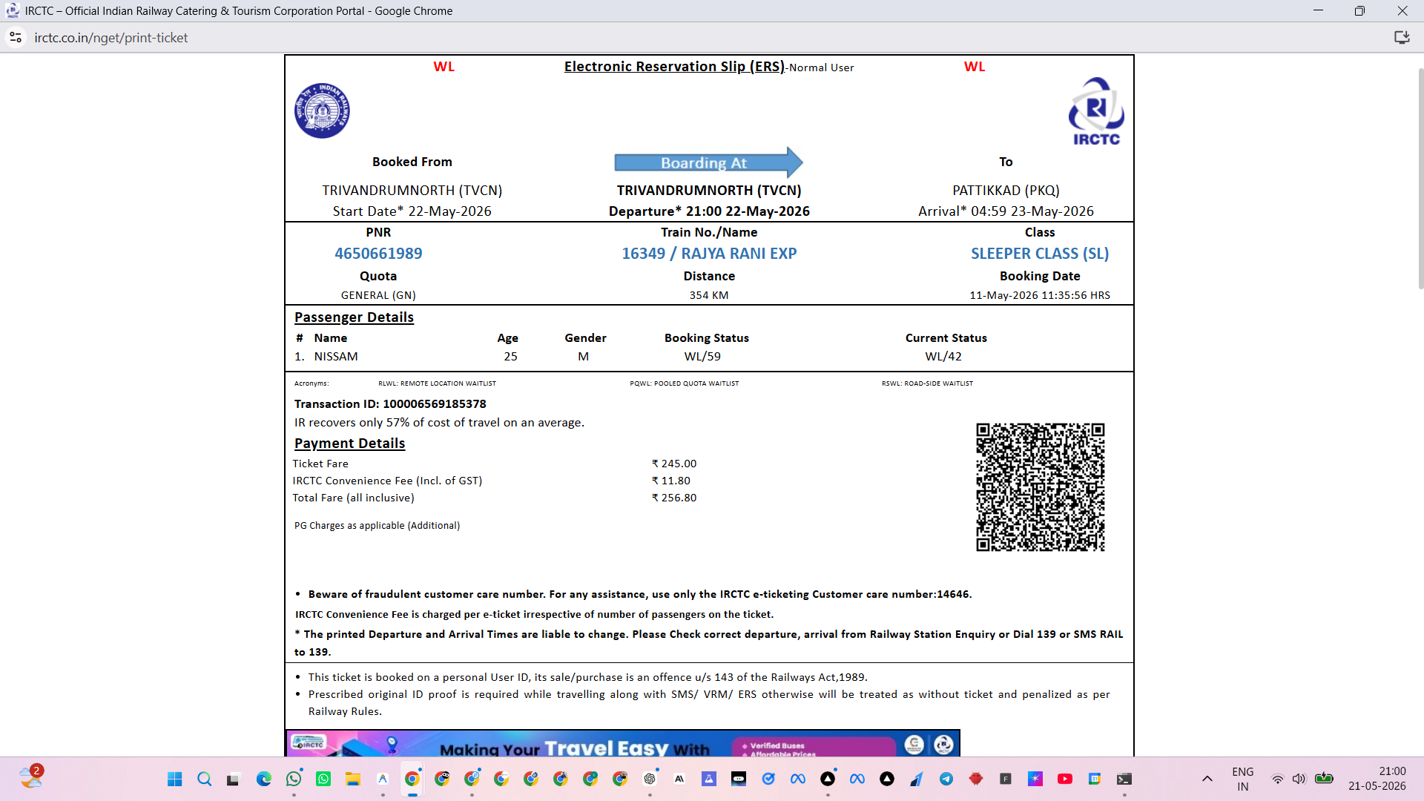The height and width of the screenshot is (801, 1424).
Task: Click the Payment Details heading
Action: (349, 444)
